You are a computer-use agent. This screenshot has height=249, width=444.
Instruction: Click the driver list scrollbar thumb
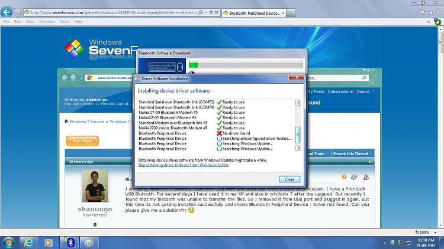(298, 135)
